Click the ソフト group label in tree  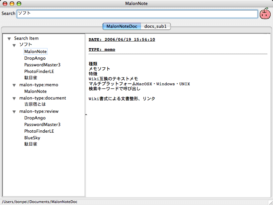pyautogui.click(x=26, y=44)
